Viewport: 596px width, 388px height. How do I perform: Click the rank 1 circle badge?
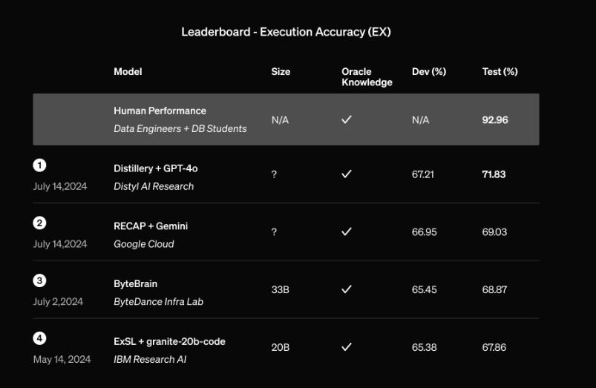(39, 165)
